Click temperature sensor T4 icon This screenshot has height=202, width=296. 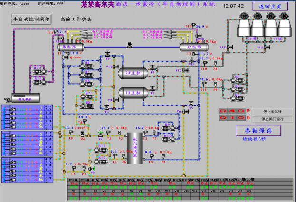pos(152,157)
